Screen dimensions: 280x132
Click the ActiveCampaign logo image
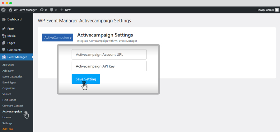58,37
